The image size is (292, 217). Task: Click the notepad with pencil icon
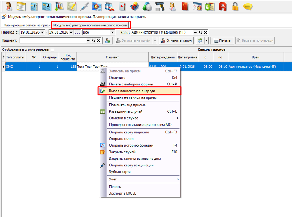point(71,6)
